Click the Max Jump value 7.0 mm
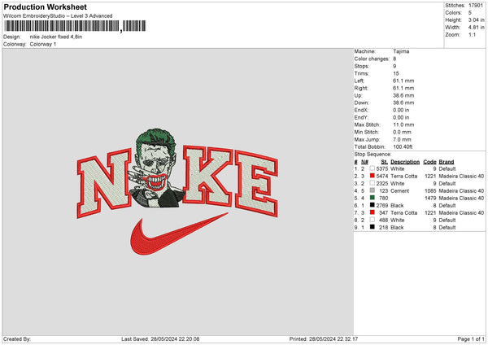 [402, 139]
